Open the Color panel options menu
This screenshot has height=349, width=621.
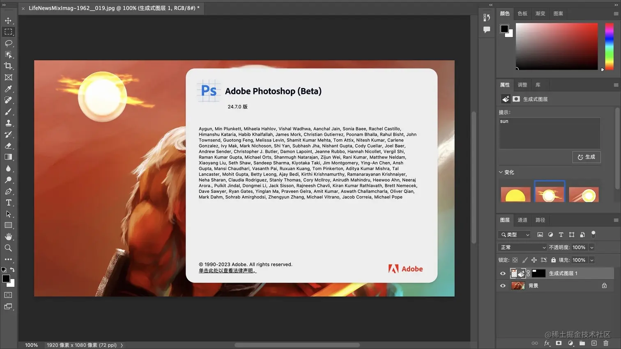click(616, 14)
